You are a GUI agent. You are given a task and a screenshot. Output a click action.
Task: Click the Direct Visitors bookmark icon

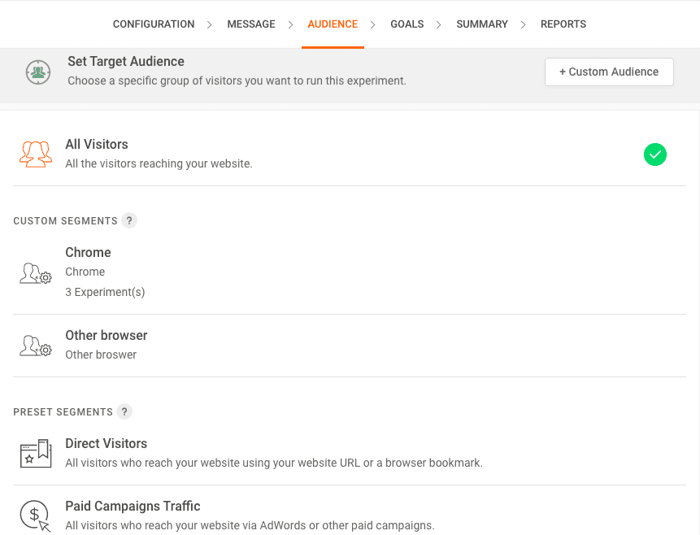click(36, 454)
